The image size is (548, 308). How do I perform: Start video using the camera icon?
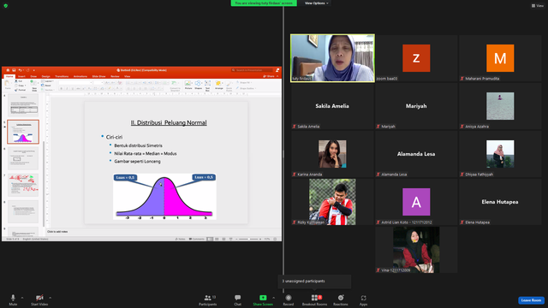coord(39,299)
